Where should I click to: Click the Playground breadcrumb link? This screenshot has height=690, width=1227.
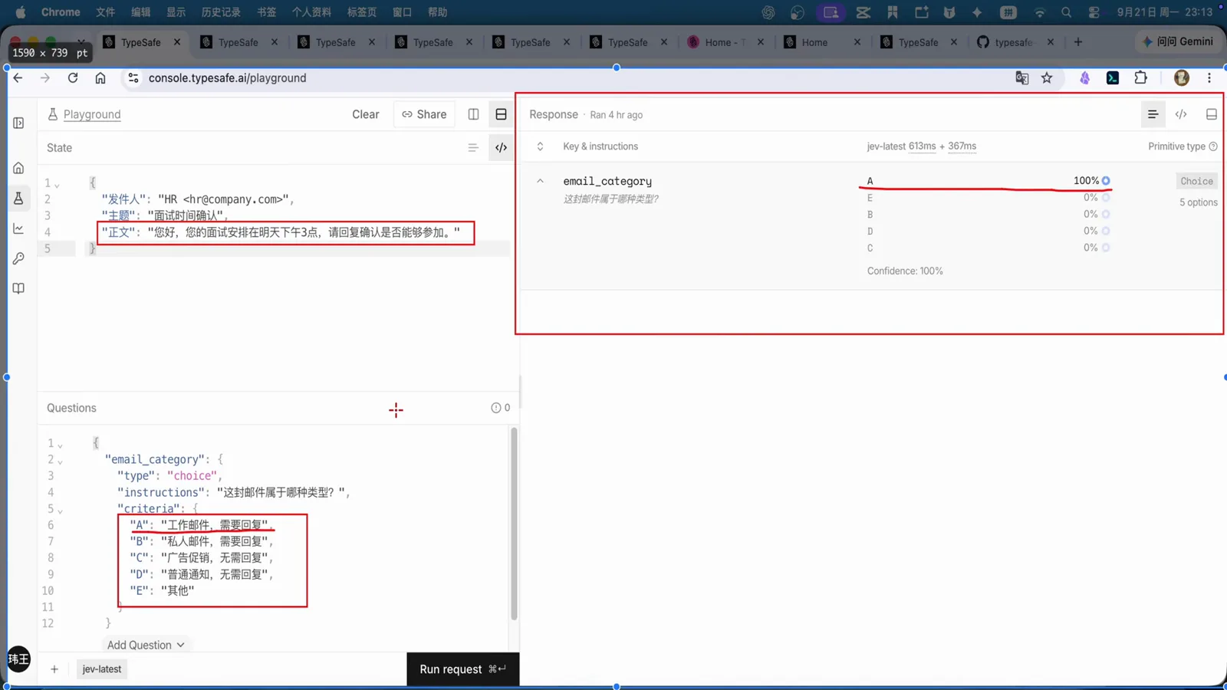point(92,114)
